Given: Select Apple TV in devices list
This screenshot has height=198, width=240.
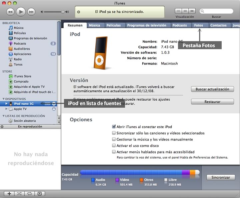Looking at the screenshot, I should [x=20, y=109].
